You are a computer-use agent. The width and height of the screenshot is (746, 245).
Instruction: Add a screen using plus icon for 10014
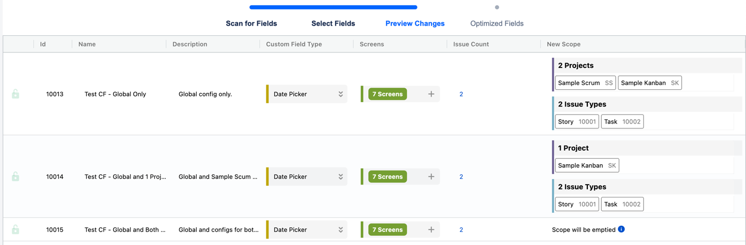[431, 177]
